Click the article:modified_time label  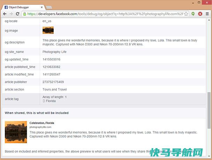coord(19,74)
